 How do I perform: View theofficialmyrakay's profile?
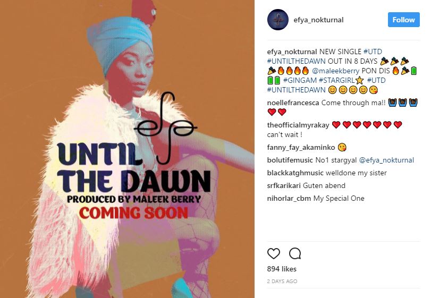pyautogui.click(x=298, y=125)
